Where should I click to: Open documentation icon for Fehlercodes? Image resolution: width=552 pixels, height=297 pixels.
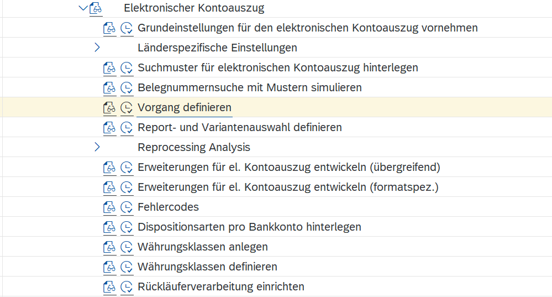point(109,207)
